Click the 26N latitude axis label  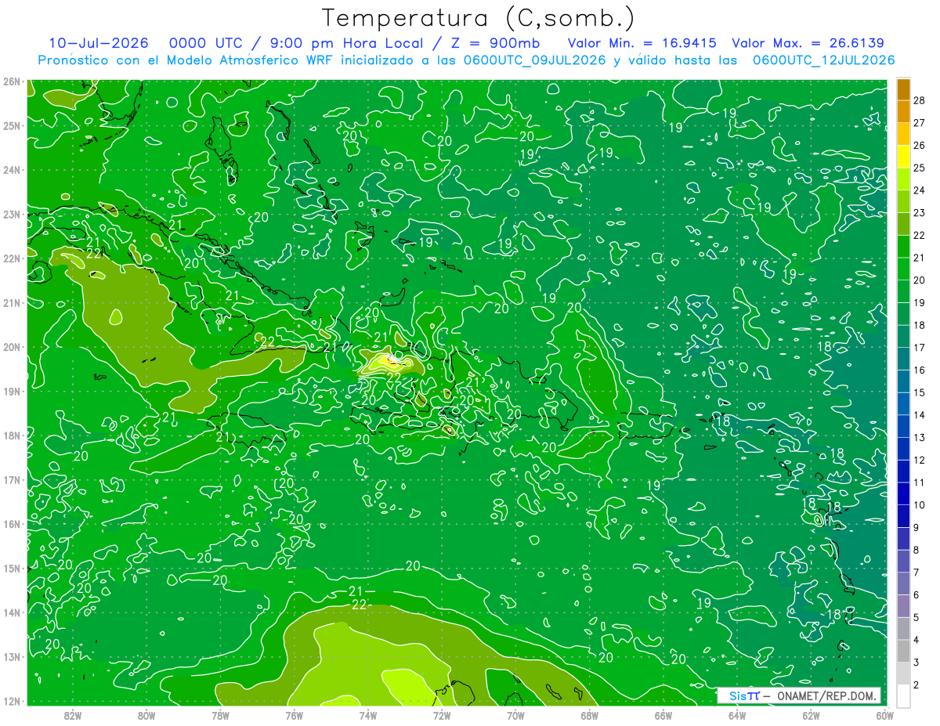click(11, 81)
